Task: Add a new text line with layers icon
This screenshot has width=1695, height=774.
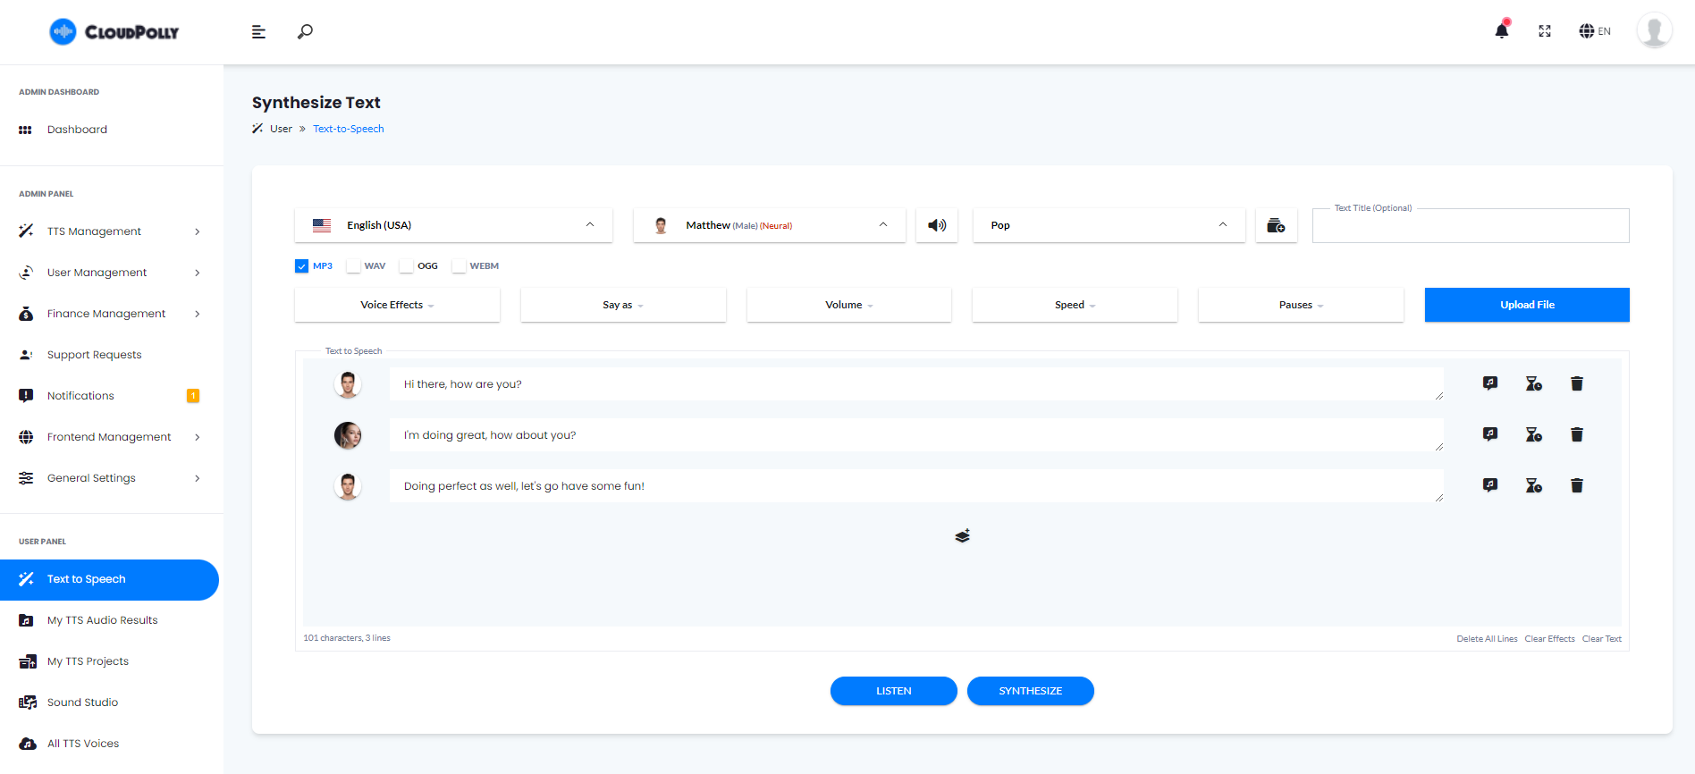Action: (x=962, y=535)
